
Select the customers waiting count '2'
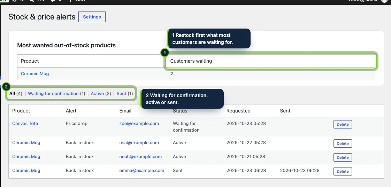171,73
